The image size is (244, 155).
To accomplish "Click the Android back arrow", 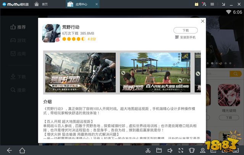I will pyautogui.click(x=9, y=150).
